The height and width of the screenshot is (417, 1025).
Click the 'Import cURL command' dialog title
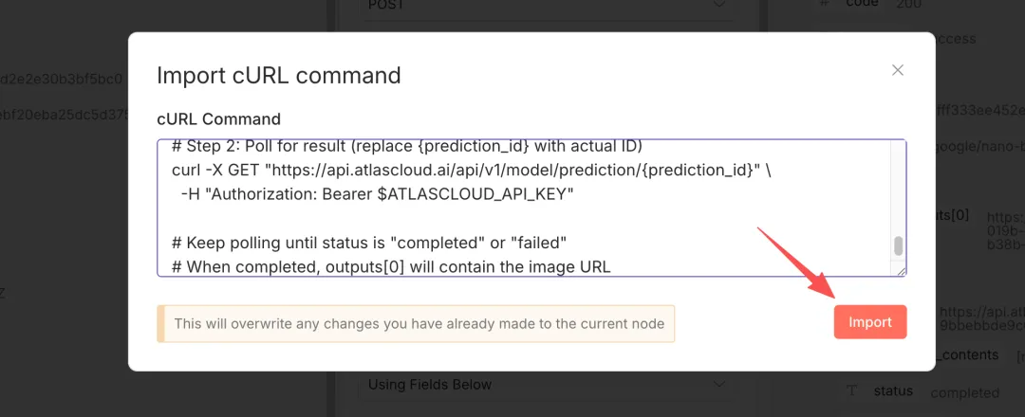(x=278, y=75)
